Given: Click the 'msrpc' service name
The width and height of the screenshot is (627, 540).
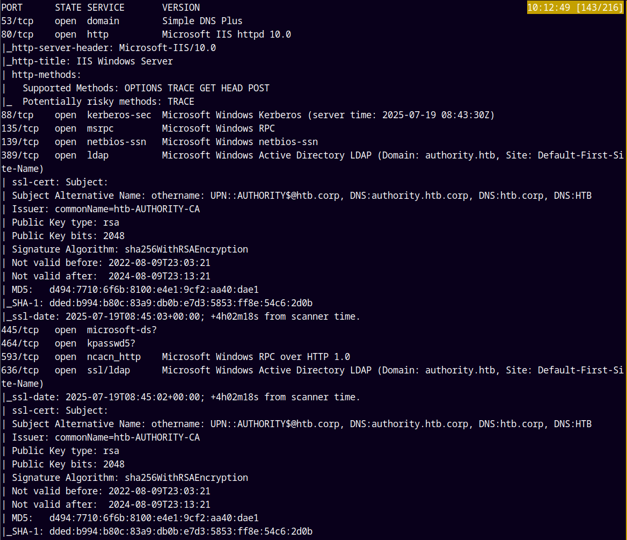Looking at the screenshot, I should [x=100, y=128].
